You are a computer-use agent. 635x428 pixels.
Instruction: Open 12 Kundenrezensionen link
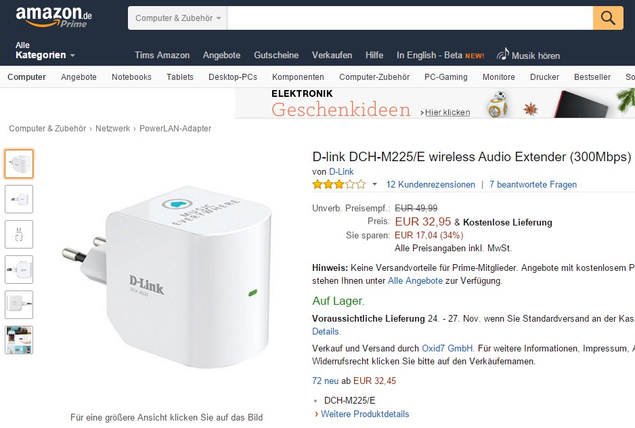tap(431, 184)
